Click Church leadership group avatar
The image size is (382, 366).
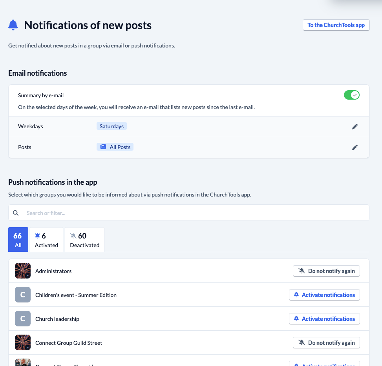23,319
